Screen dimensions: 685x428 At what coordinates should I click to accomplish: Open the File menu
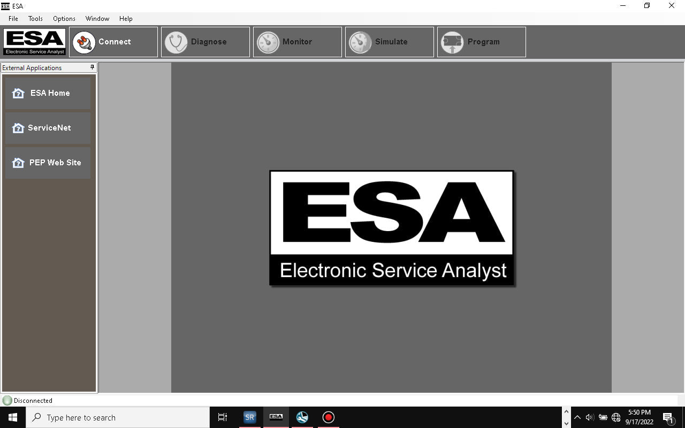13,19
